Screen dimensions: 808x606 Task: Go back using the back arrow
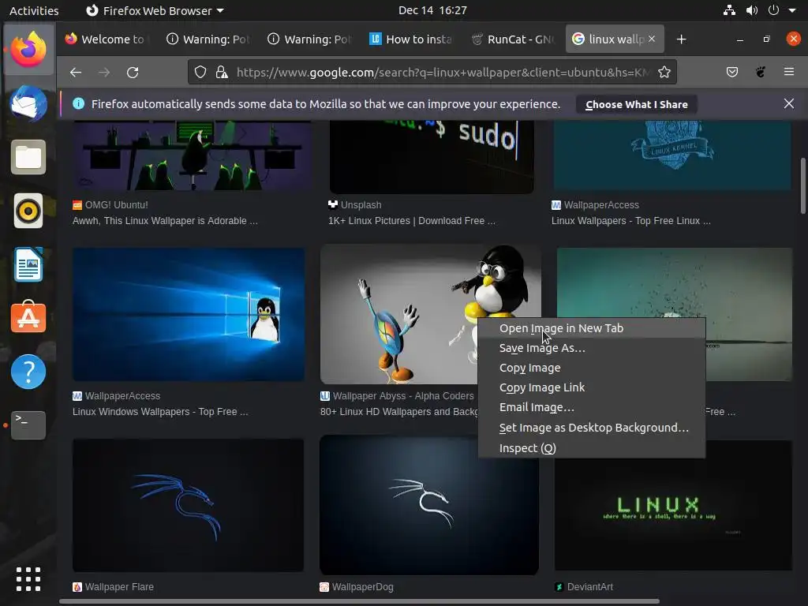pyautogui.click(x=76, y=73)
